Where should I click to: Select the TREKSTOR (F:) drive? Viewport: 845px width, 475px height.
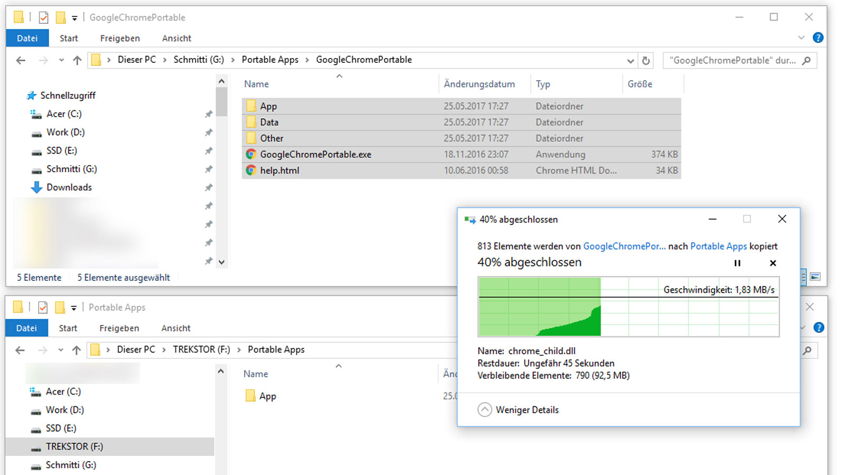pyautogui.click(x=75, y=446)
